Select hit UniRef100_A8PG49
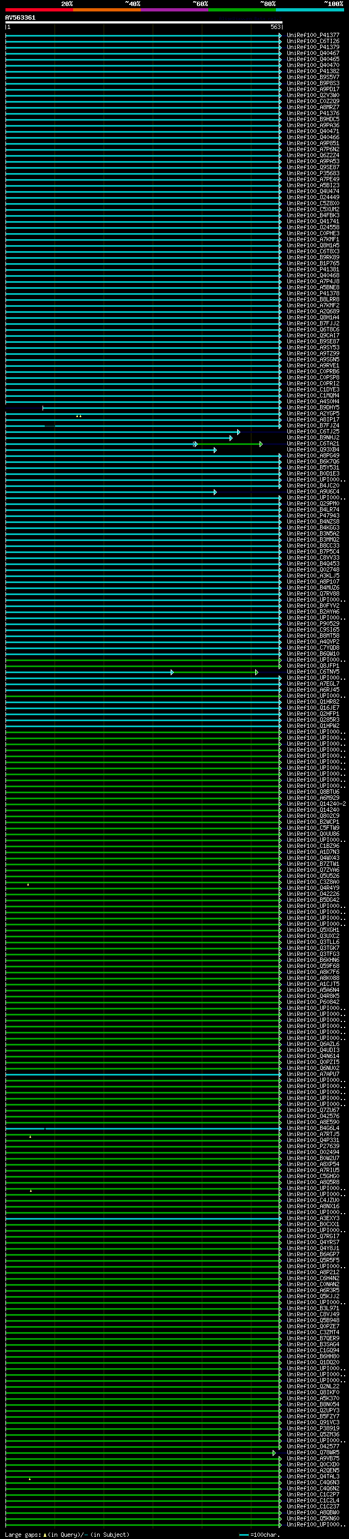 (x=312, y=455)
